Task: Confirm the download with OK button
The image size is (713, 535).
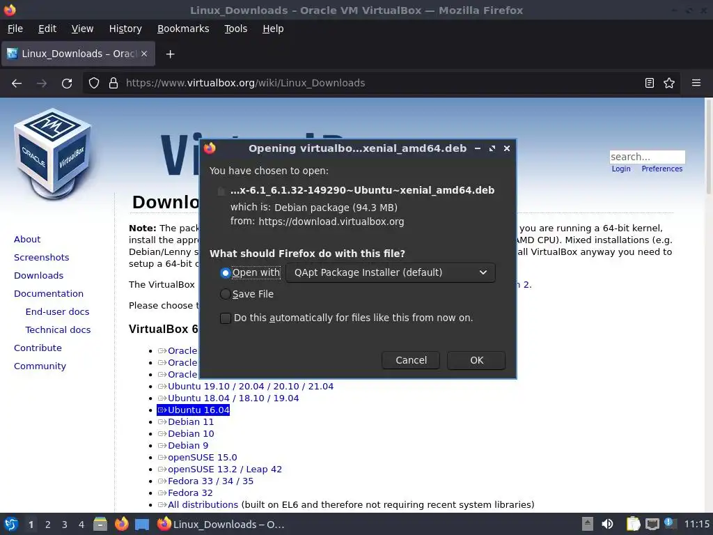Action: pyautogui.click(x=476, y=360)
